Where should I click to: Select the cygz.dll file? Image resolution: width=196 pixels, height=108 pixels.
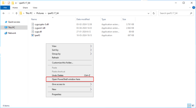point(38,32)
